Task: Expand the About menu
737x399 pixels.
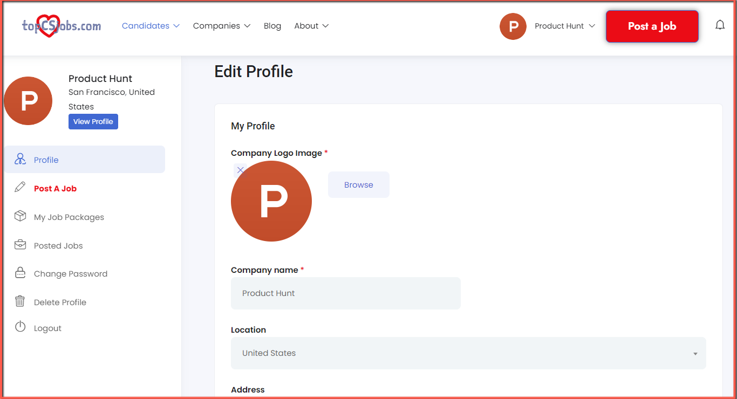Action: tap(311, 26)
